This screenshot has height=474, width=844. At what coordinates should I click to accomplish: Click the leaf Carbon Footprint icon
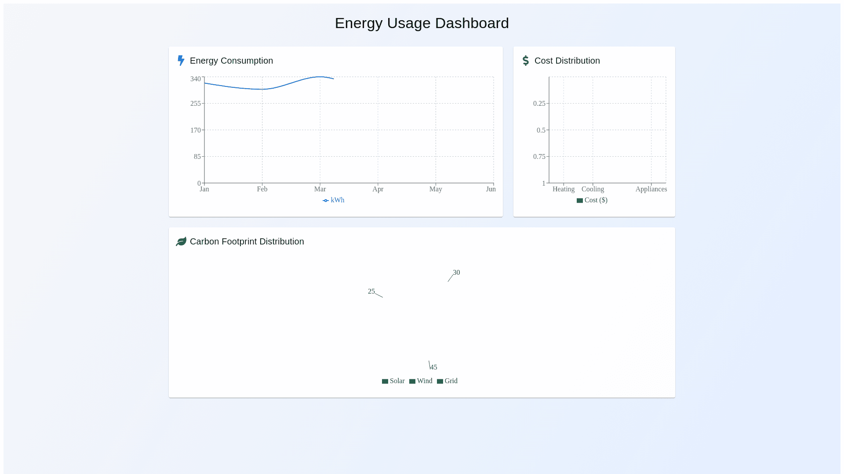(181, 241)
